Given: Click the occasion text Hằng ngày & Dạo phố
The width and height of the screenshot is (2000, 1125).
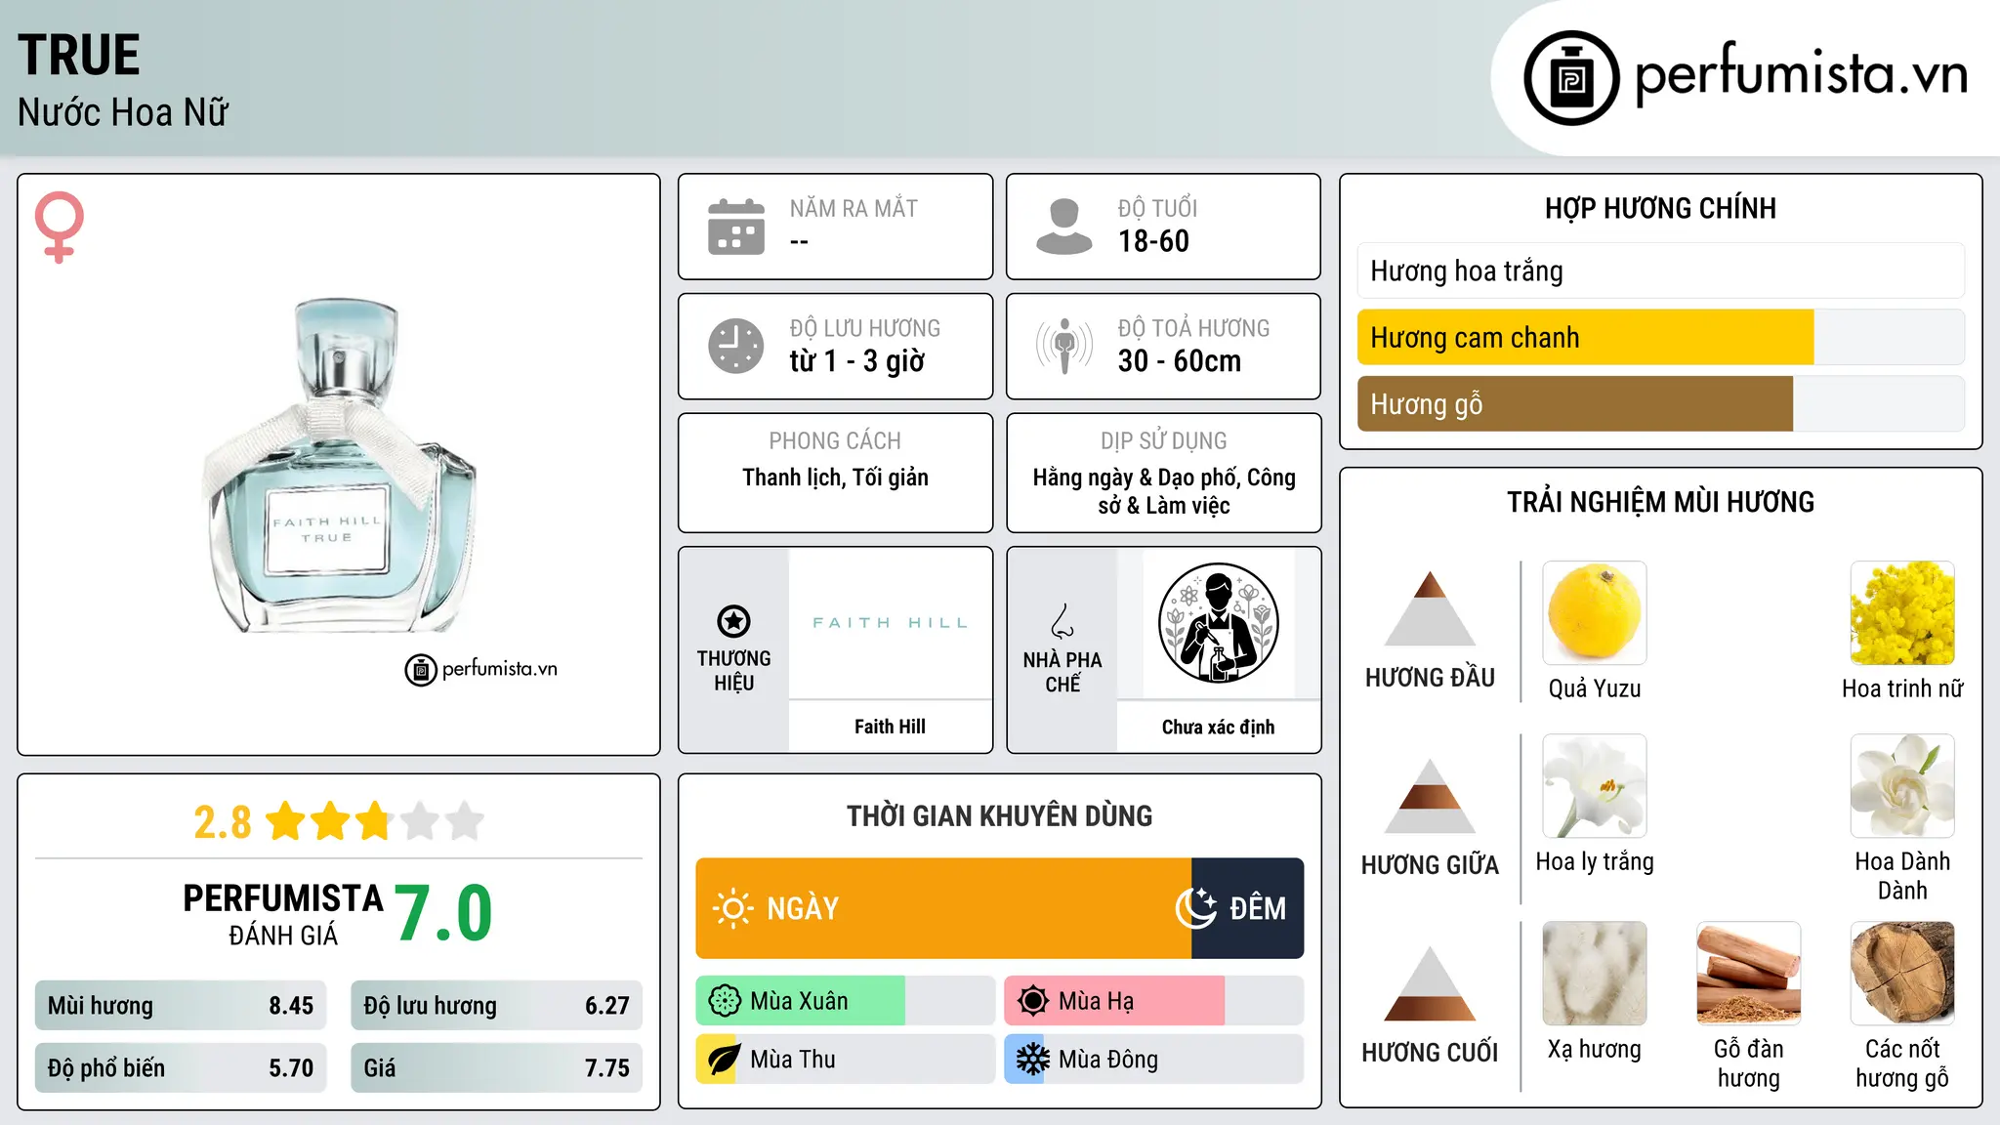Looking at the screenshot, I should (x=1137, y=478).
